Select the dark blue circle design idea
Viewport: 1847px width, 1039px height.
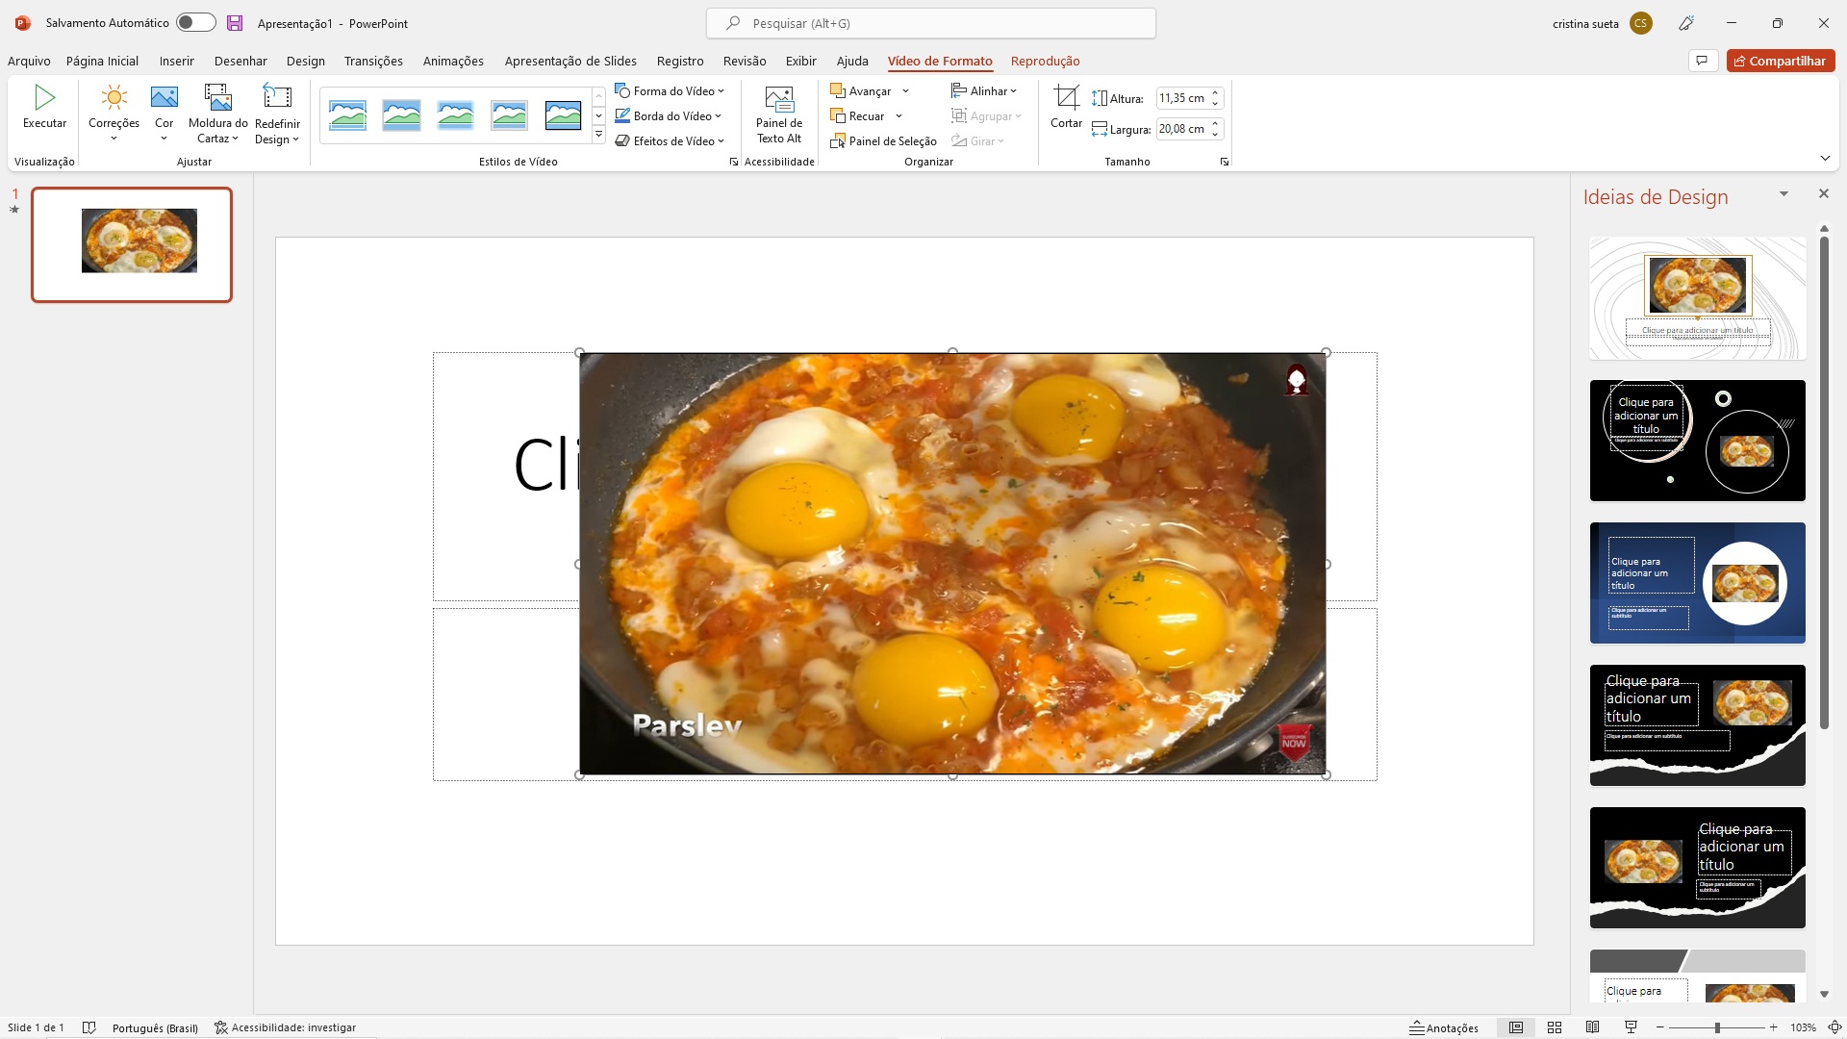[x=1697, y=583]
